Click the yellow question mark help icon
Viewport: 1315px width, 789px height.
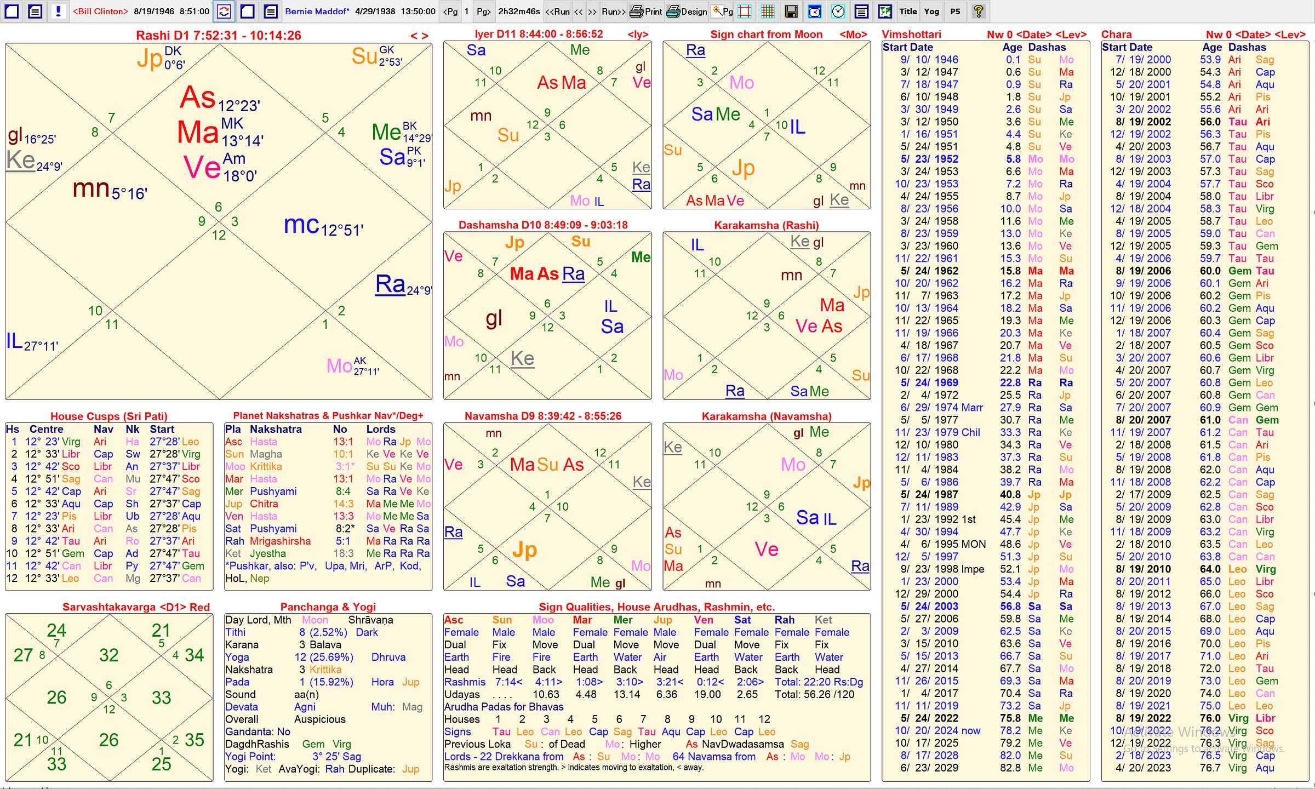979,11
